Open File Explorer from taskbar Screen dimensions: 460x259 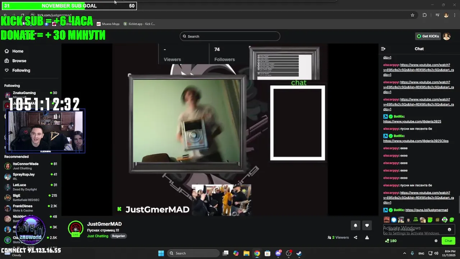(246, 253)
